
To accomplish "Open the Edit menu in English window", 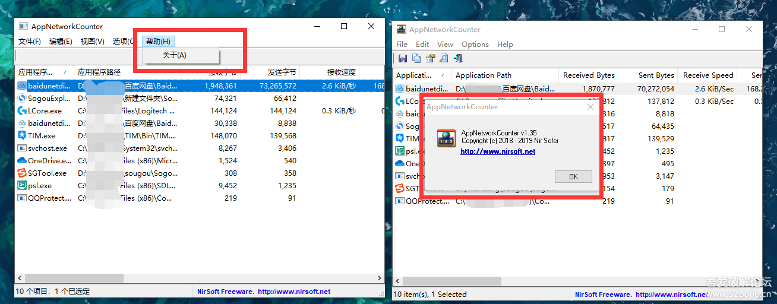I will coord(422,44).
